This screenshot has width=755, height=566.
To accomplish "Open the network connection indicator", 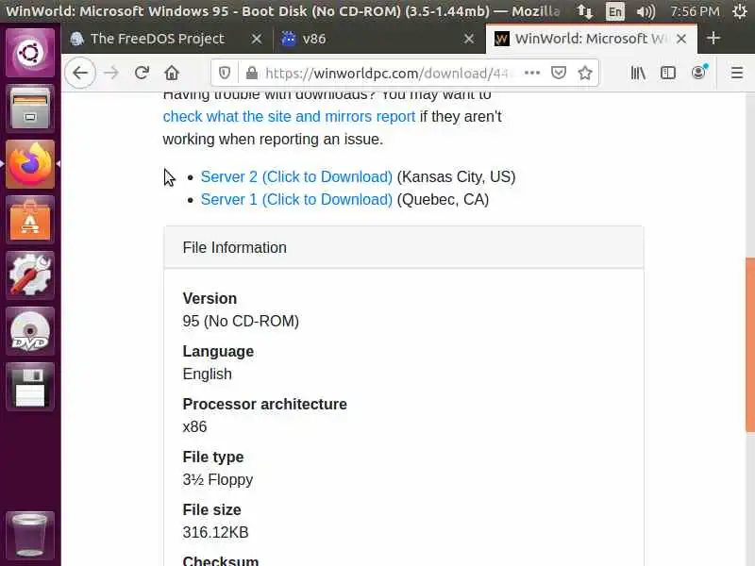I will click(584, 11).
